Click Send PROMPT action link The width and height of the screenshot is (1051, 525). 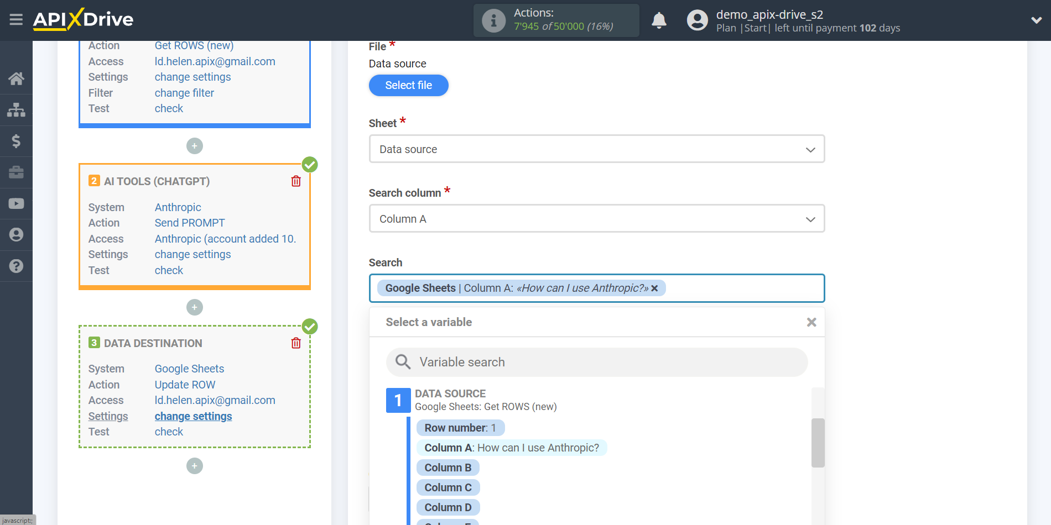(x=190, y=223)
